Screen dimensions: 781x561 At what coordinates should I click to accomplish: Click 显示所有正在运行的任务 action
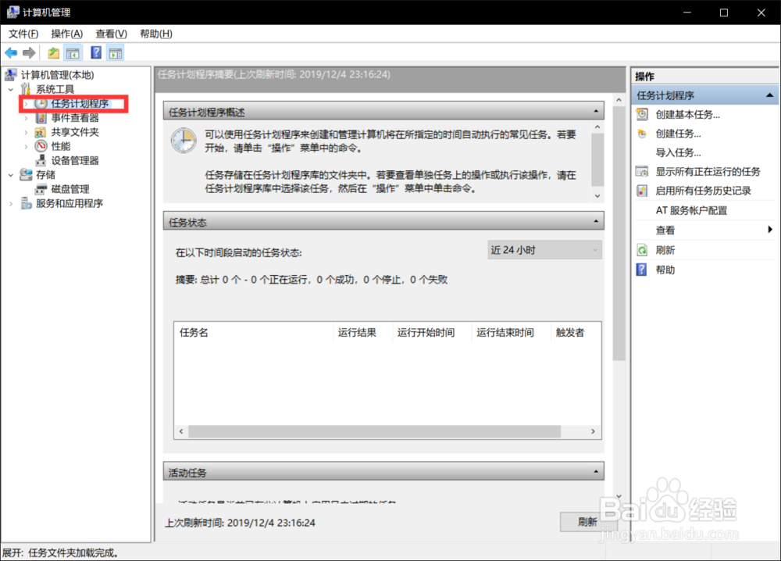708,172
